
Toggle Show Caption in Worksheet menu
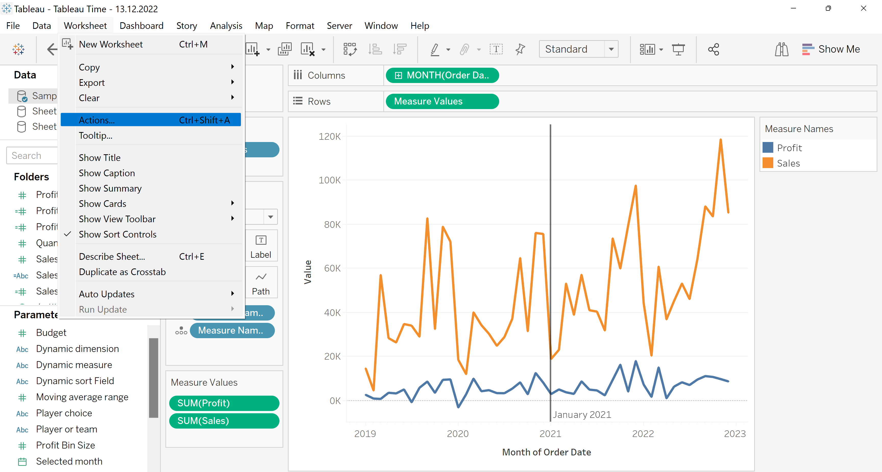click(107, 173)
